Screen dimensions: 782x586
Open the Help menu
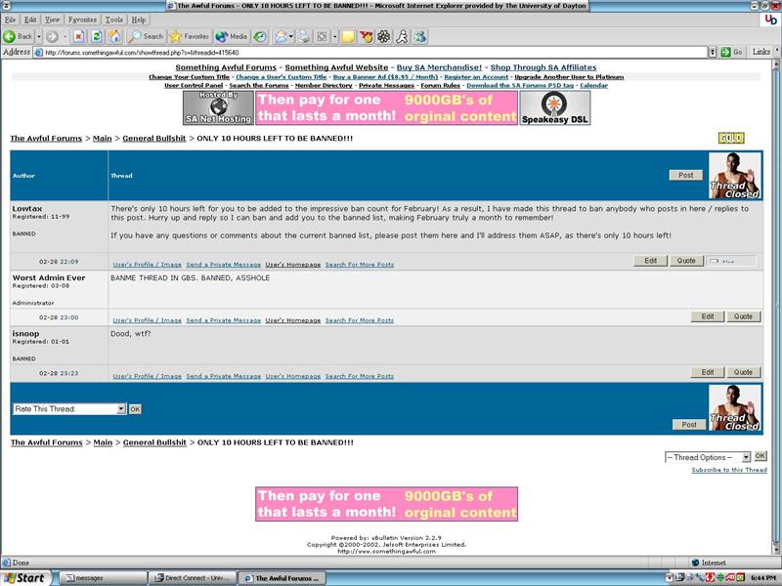pos(139,20)
